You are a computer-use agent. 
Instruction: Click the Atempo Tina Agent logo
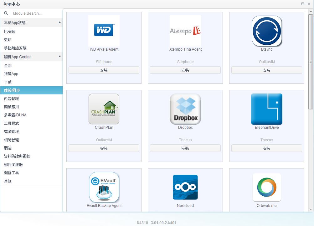pyautogui.click(x=185, y=31)
